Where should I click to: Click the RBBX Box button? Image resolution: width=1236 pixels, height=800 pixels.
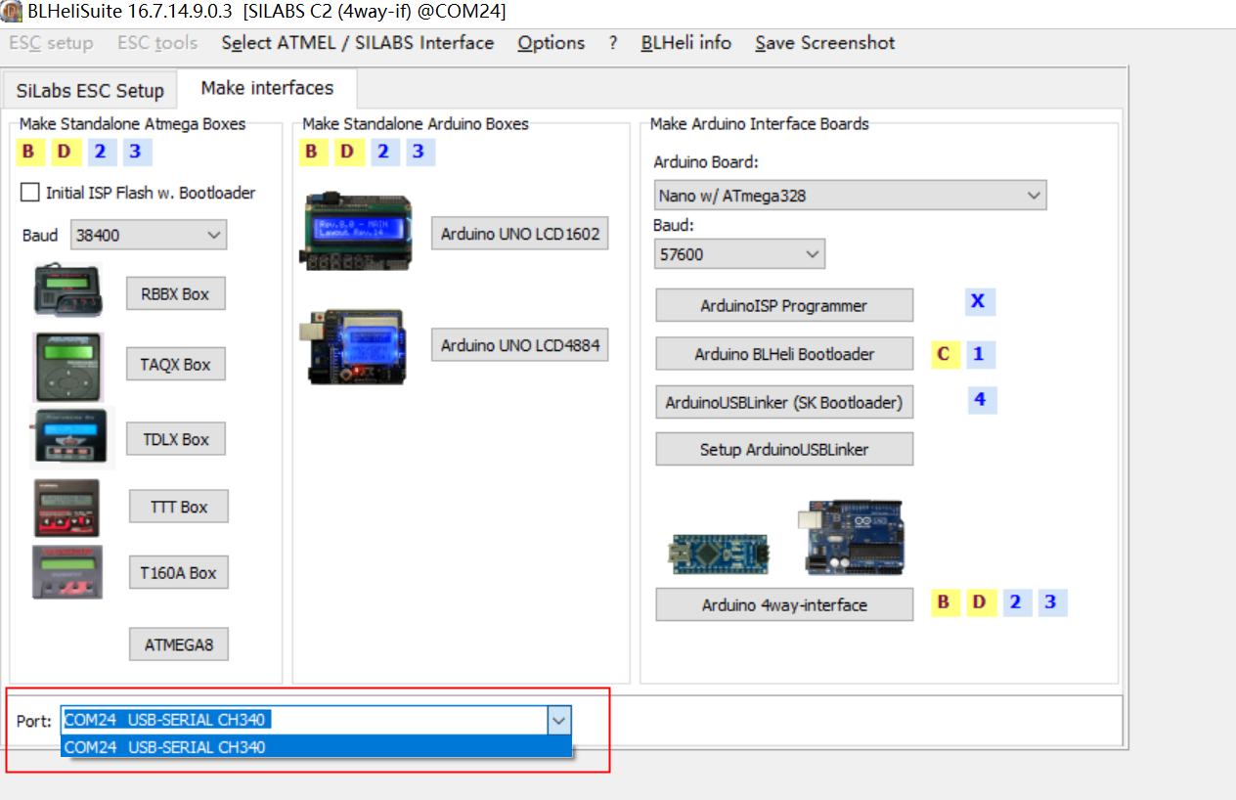[176, 293]
